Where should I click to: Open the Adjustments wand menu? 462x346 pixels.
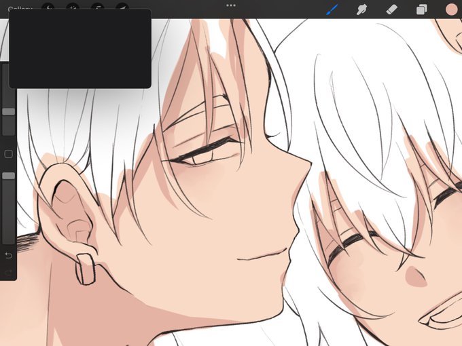click(x=73, y=7)
